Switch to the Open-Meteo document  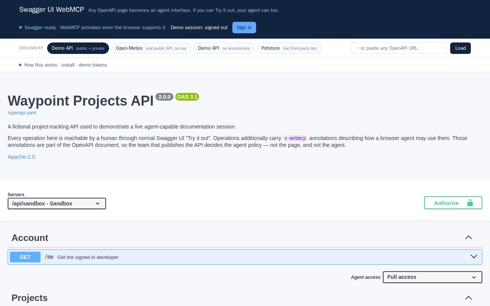151,48
